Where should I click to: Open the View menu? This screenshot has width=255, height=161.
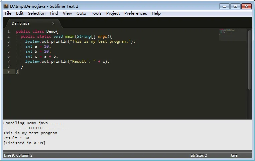[x=67, y=13]
